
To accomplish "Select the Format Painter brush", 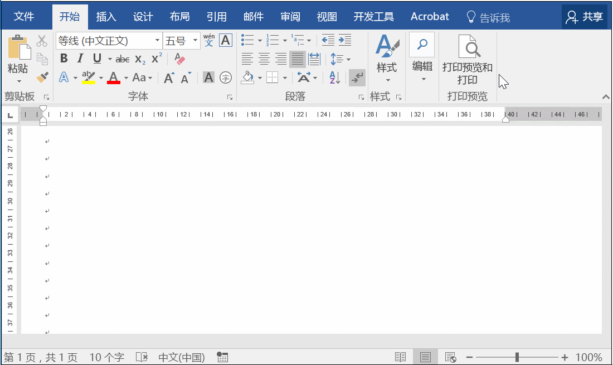I will [42, 77].
